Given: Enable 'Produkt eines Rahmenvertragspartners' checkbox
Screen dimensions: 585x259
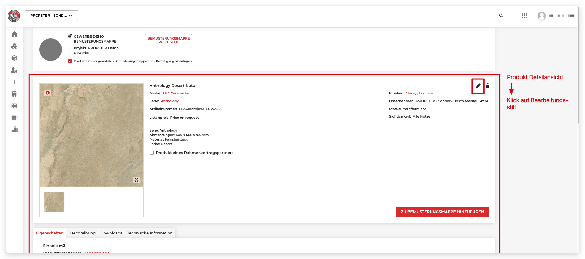Looking at the screenshot, I should coord(152,153).
